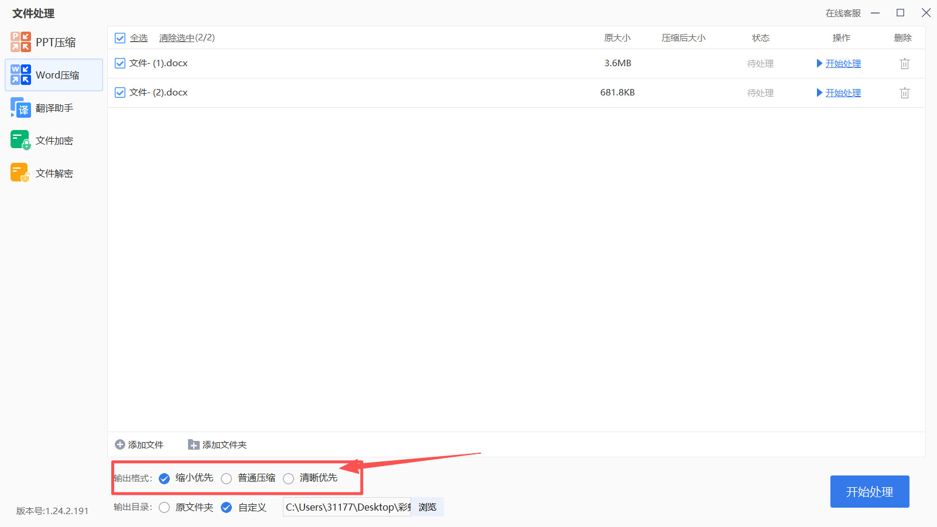Click the 文件处理 window title
This screenshot has width=937, height=527.
(33, 13)
